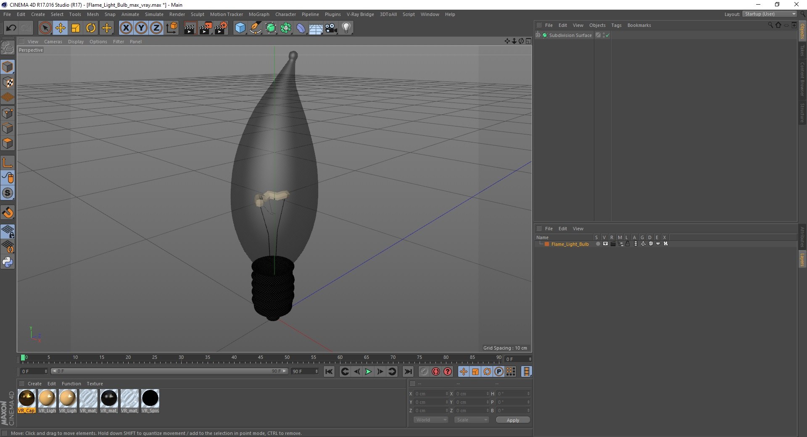Toggle the Point Level Animation dots icon

pos(511,371)
